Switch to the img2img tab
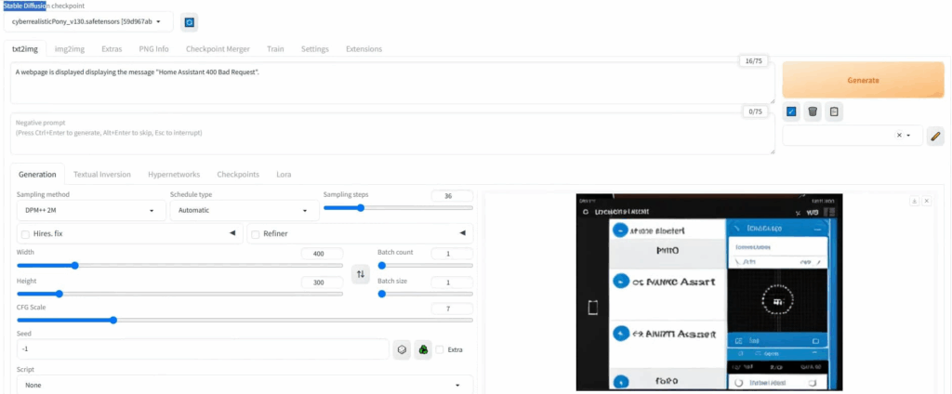The width and height of the screenshot is (952, 394). tap(70, 48)
